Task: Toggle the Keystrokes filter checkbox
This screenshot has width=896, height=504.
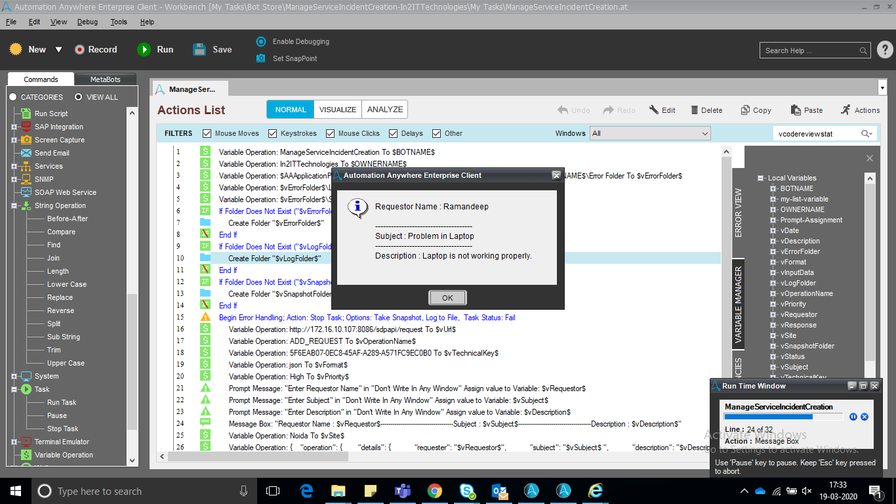Action: click(x=273, y=133)
